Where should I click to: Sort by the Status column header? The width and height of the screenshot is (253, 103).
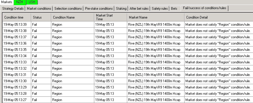point(41,17)
